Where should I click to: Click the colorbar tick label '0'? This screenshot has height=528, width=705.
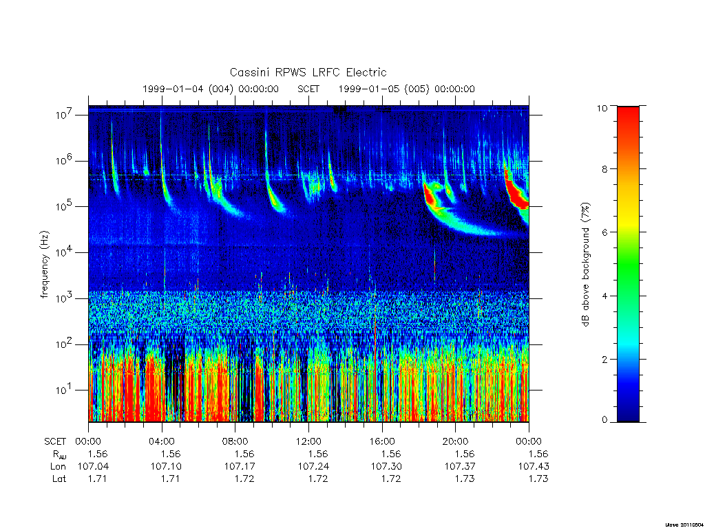(604, 420)
